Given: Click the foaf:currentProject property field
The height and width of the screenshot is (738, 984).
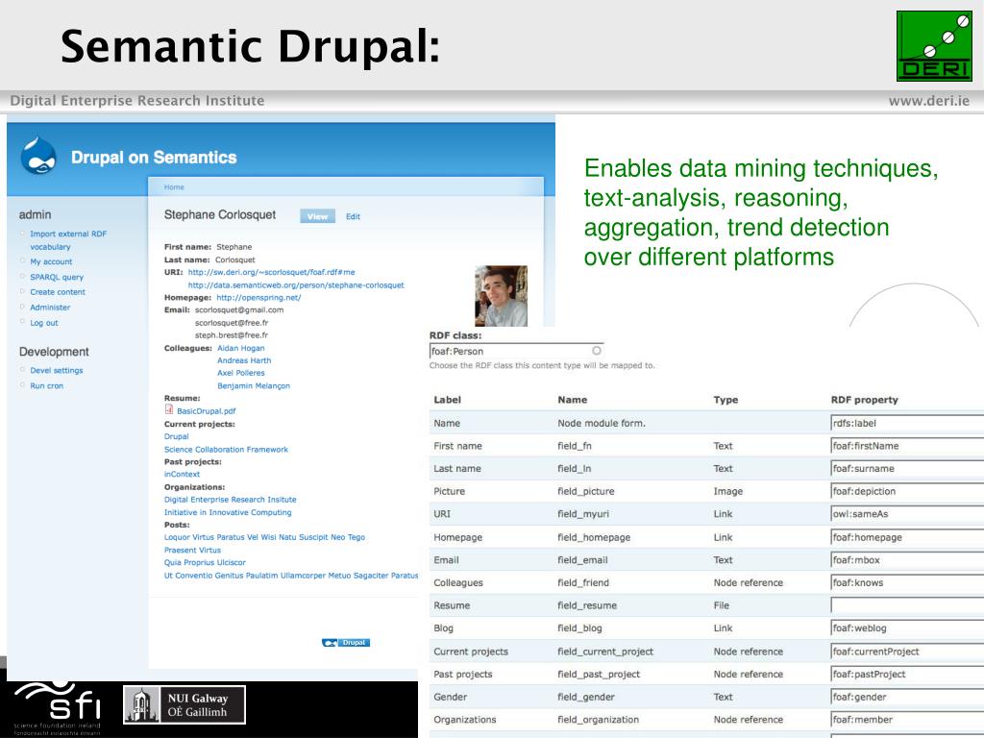Looking at the screenshot, I should (x=907, y=652).
